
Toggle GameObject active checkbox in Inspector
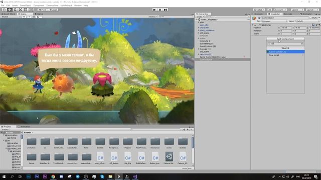pos(259,18)
